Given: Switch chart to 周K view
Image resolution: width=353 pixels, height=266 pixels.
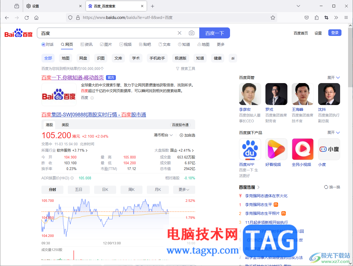Looking at the screenshot, I should click(131, 190).
